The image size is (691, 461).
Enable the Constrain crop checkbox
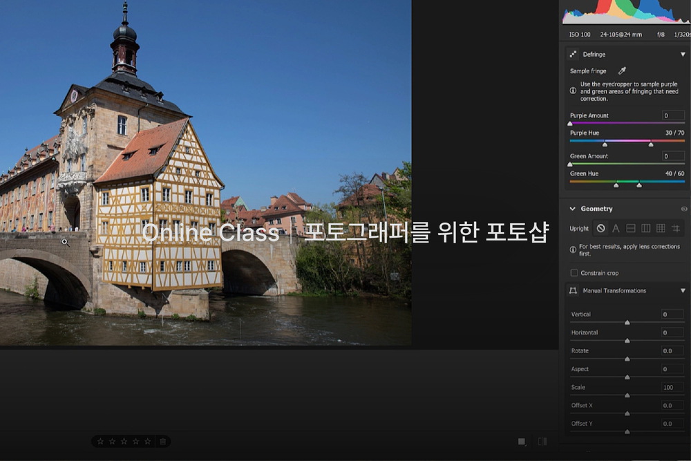(573, 272)
